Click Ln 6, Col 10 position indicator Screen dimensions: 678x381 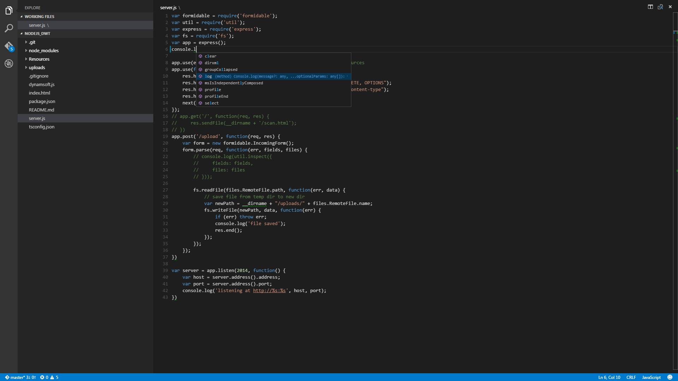click(609, 377)
